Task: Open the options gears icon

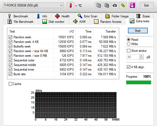Action: [123, 5]
